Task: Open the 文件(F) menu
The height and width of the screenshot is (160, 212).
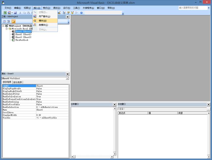Action: (8, 8)
